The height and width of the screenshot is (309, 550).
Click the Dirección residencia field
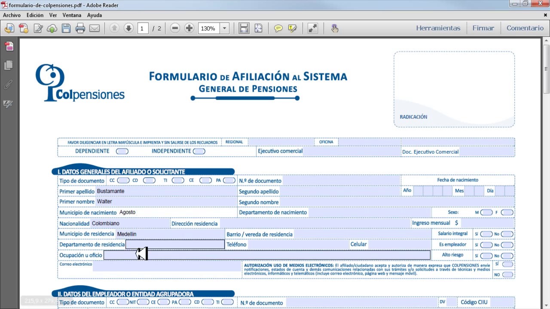click(x=315, y=223)
